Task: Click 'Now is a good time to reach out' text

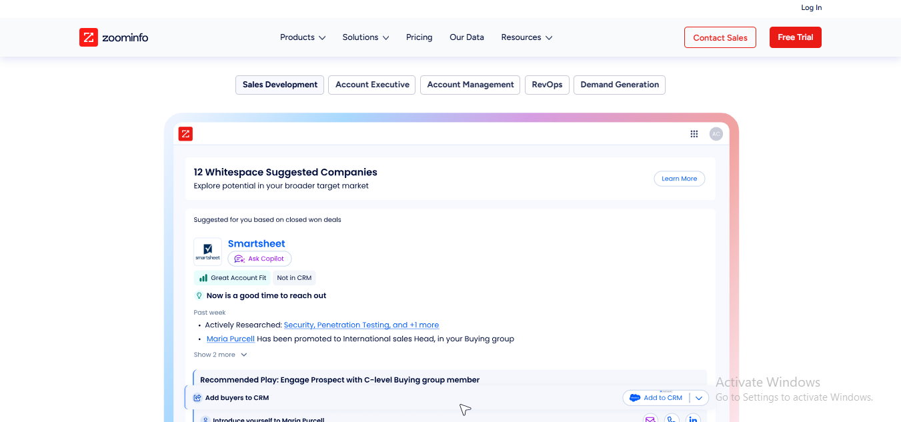Action: (266, 295)
